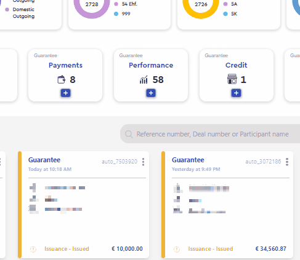Add a new Performance guarantee with plus button
This screenshot has height=260, width=300.
(x=151, y=93)
